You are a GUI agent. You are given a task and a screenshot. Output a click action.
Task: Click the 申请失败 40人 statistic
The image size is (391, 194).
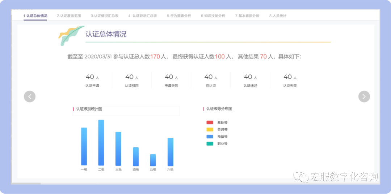tap(171, 81)
